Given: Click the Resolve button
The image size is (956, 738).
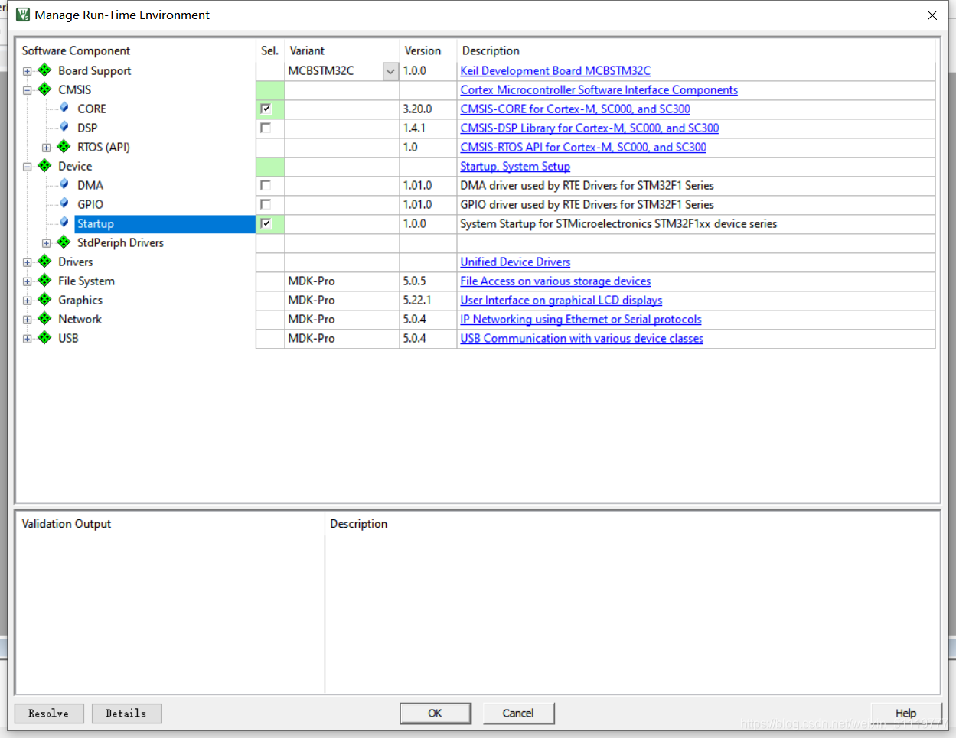Looking at the screenshot, I should 49,714.
